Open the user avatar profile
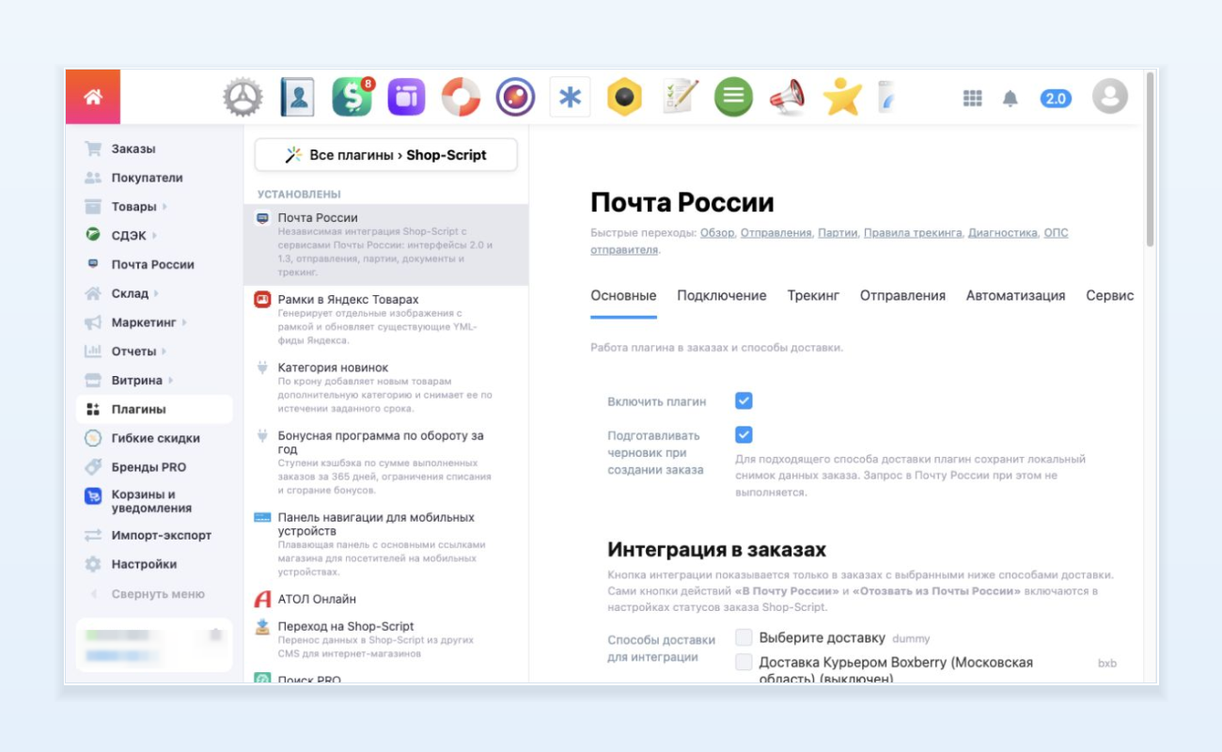Image resolution: width=1222 pixels, height=752 pixels. tap(1110, 97)
